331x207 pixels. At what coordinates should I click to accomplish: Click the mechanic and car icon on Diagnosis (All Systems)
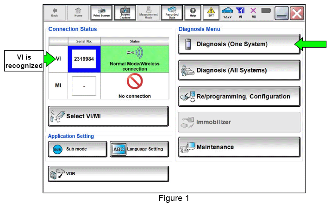pos(187,70)
